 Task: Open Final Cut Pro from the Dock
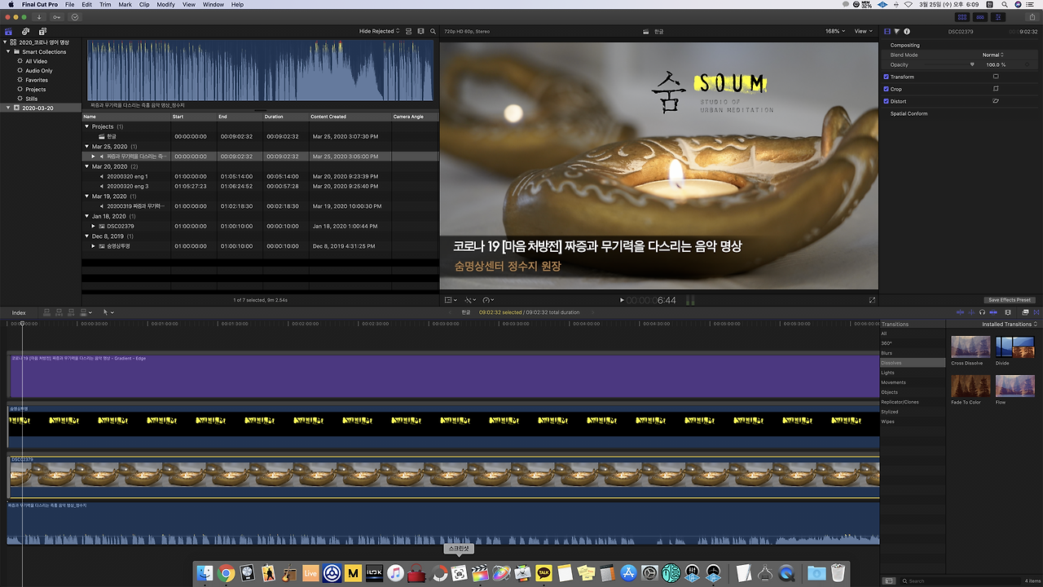(479, 573)
